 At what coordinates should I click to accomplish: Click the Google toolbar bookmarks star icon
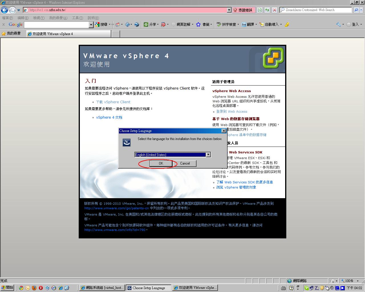198,25
